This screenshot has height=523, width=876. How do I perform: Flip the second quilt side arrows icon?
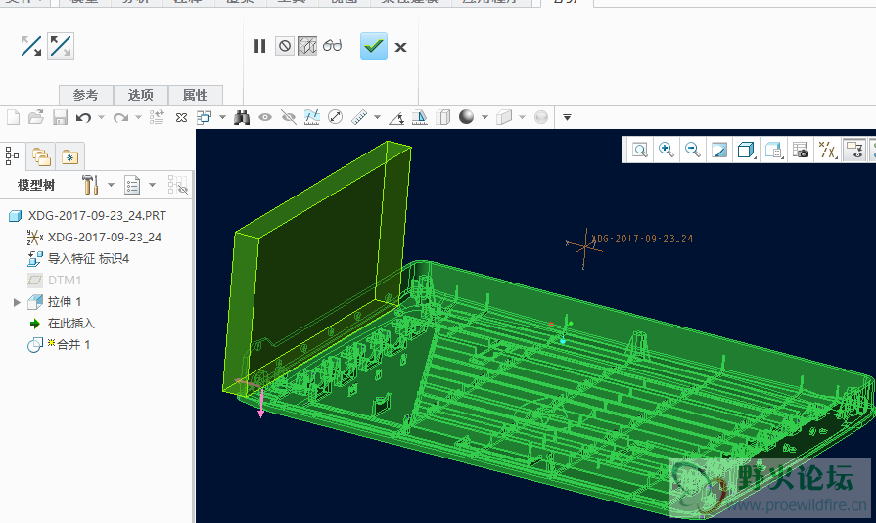pos(61,46)
